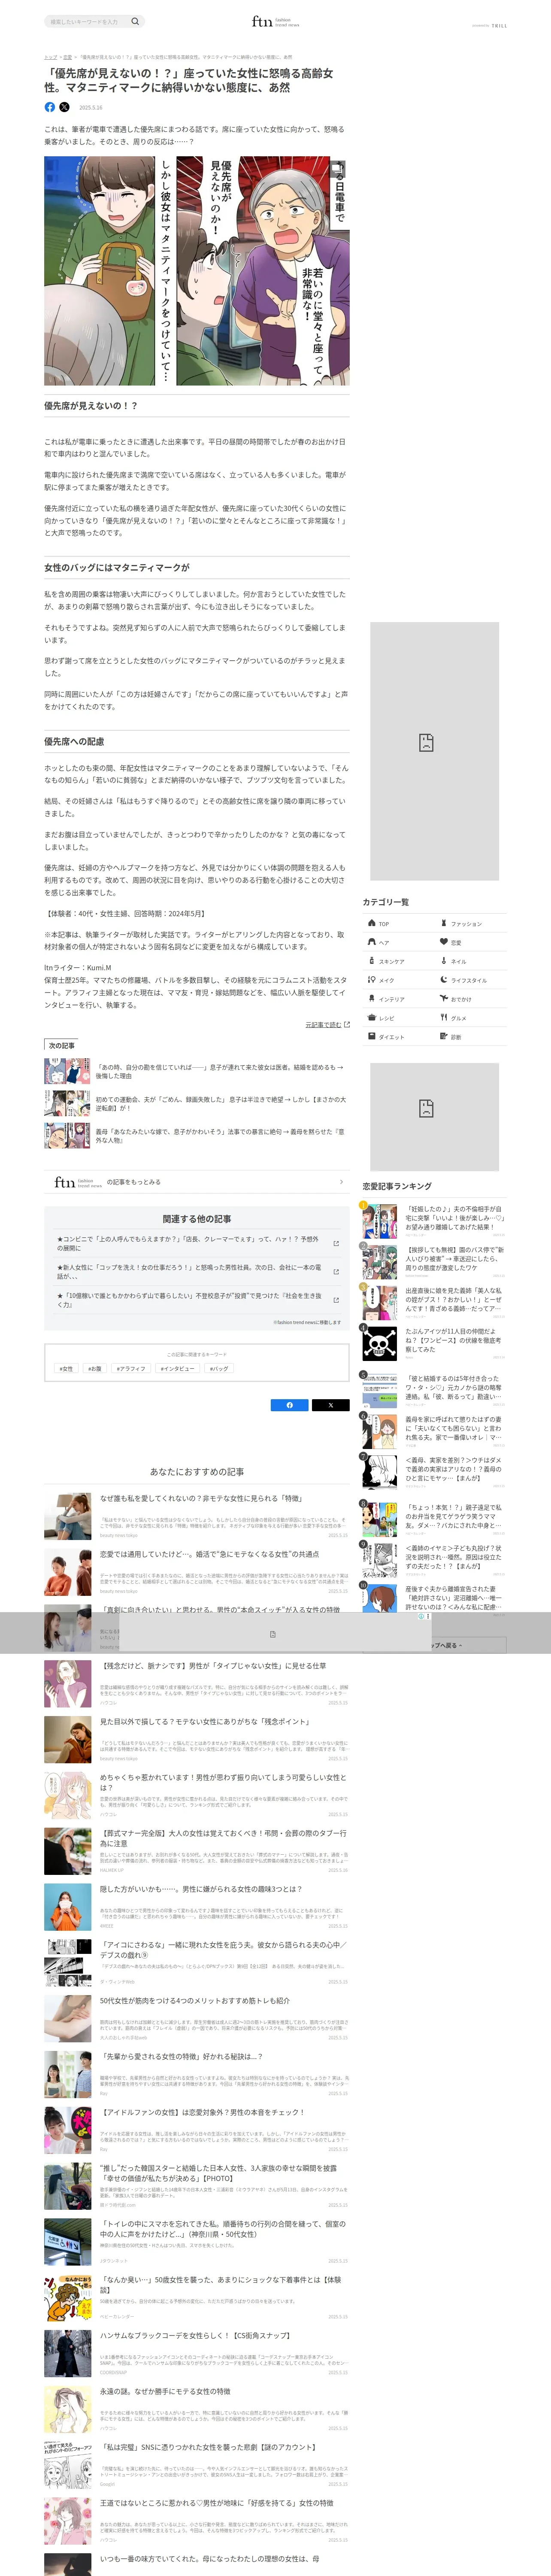The width and height of the screenshot is (551, 2576).
Task: Open recommended article めちゃくちゃ惹かれています
Action: (197, 1796)
